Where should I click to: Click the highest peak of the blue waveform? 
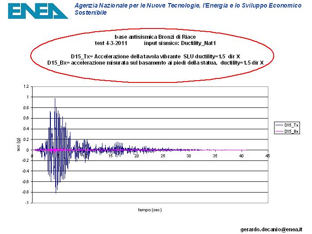55,99
